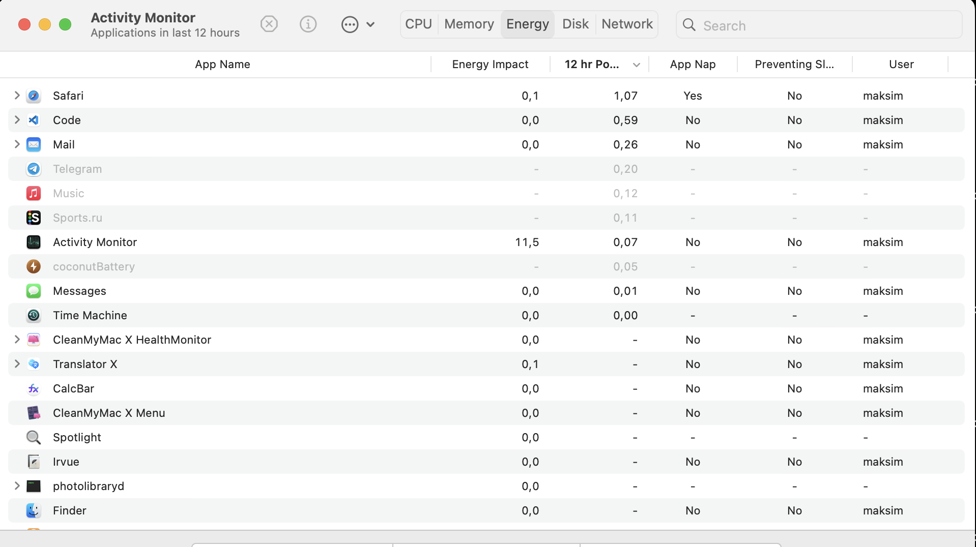The height and width of the screenshot is (547, 976).
Task: Switch to the Disk tab
Action: tap(576, 24)
